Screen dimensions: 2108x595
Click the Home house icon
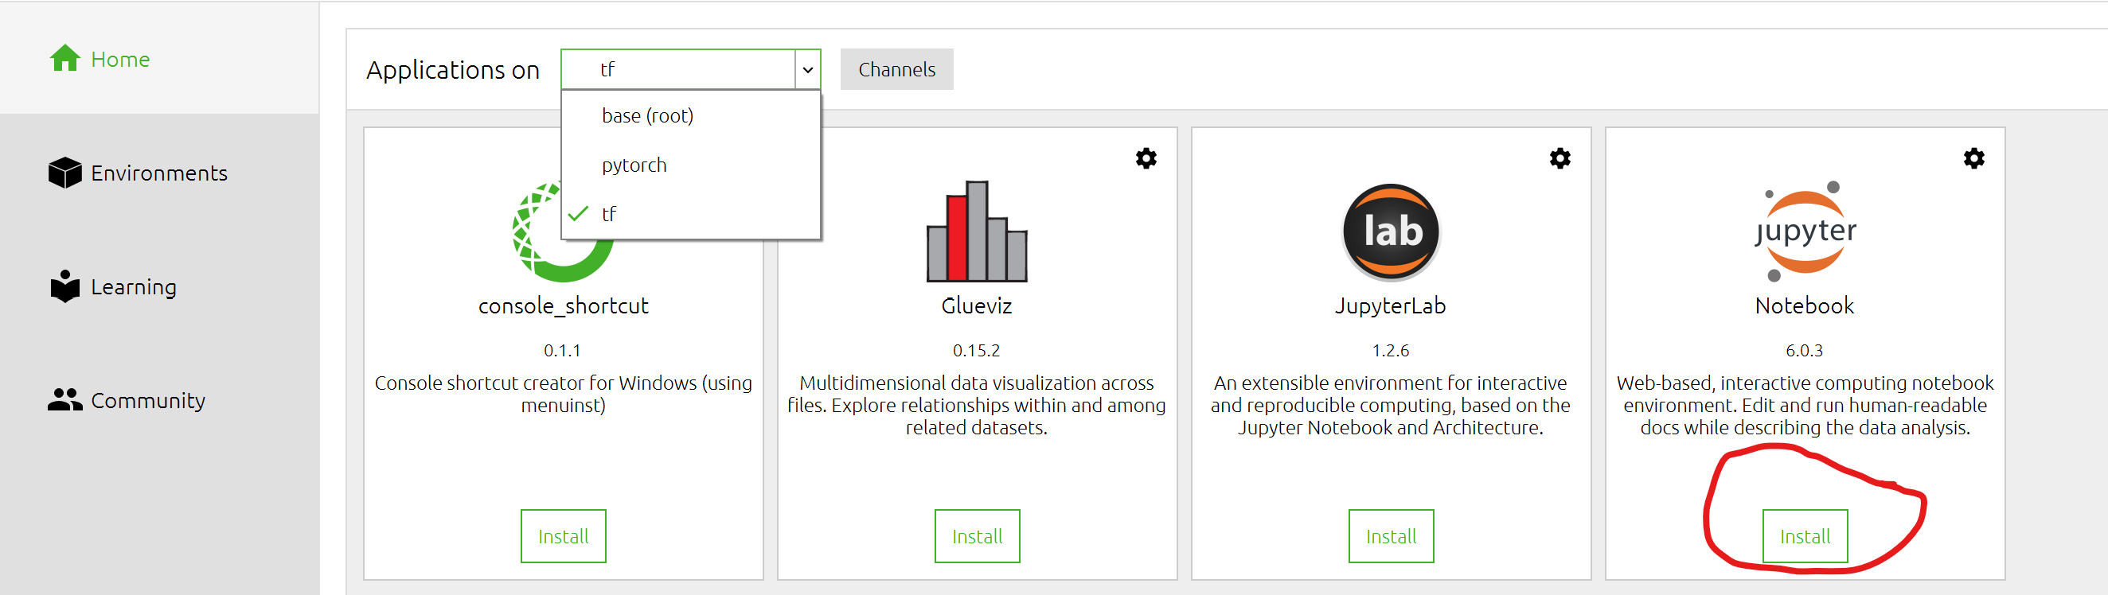coord(64,58)
